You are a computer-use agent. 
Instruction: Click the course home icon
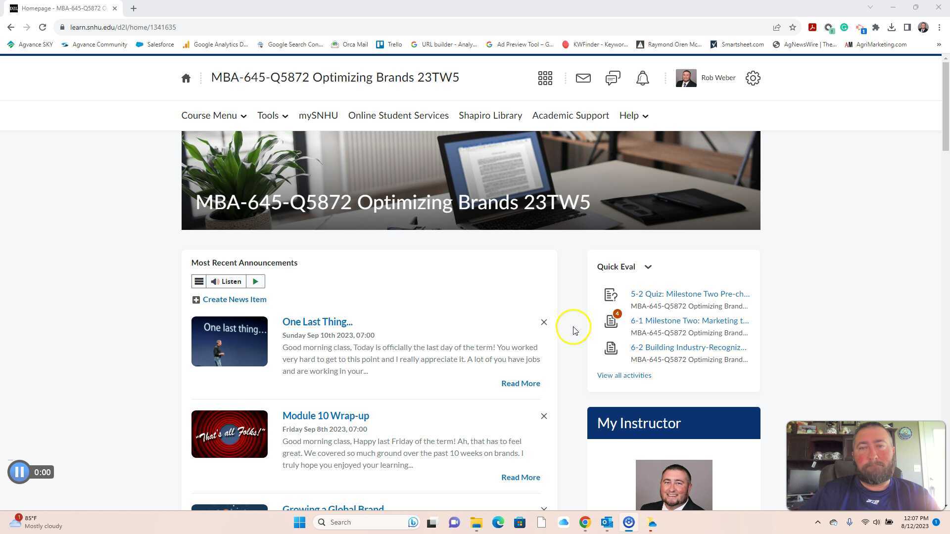point(186,78)
